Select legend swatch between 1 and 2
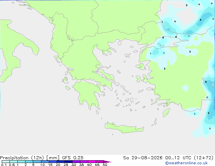 coord(21,162)
